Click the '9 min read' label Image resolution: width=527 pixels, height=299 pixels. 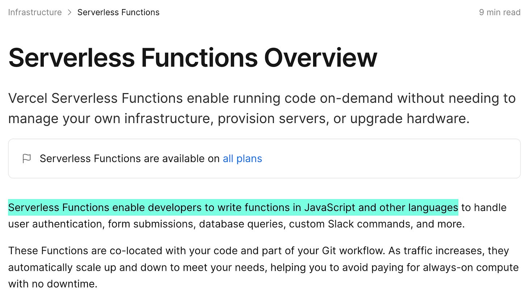click(499, 12)
